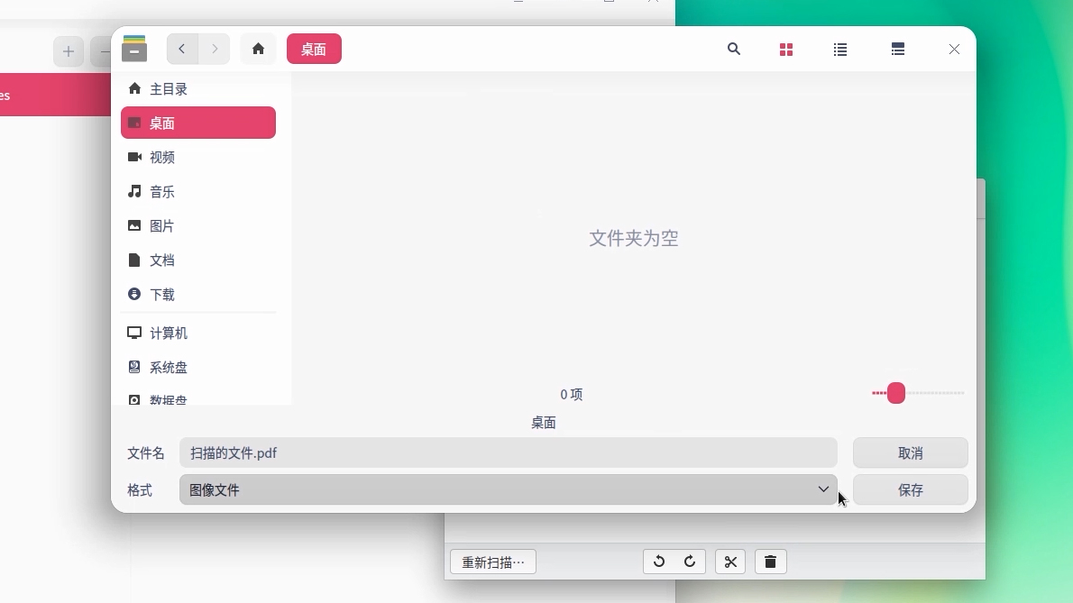The height and width of the screenshot is (603, 1073).
Task: Adjust the icon size slider
Action: pyautogui.click(x=895, y=393)
